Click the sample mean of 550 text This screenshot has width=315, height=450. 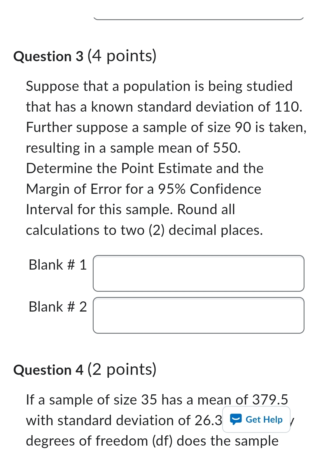pyautogui.click(x=133, y=148)
